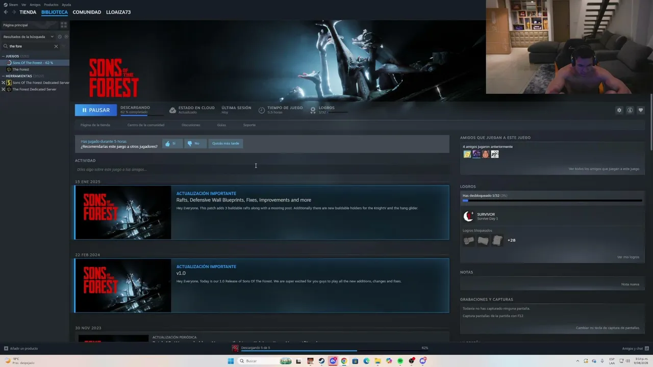Screen dimensions: 653x367
Task: Pause the Sons Of The Forest download
Action: pos(95,110)
